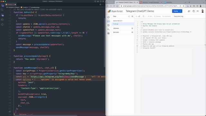The height and width of the screenshot is (116, 206).
Task: Open Triggers clock icon in Apps Script
Action: [108, 25]
